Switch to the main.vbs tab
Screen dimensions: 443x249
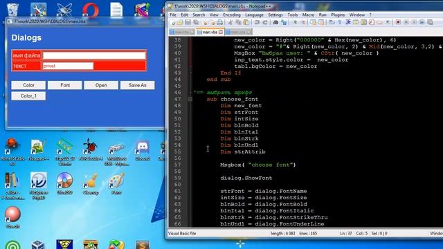click(x=210, y=33)
